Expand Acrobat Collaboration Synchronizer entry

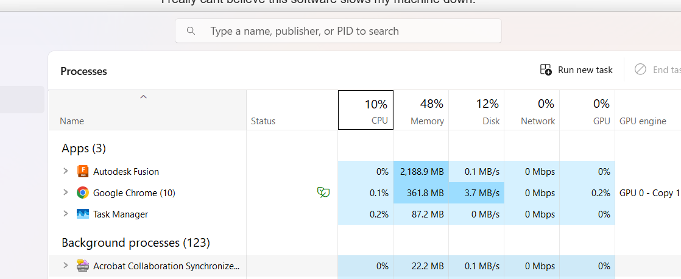click(x=66, y=266)
